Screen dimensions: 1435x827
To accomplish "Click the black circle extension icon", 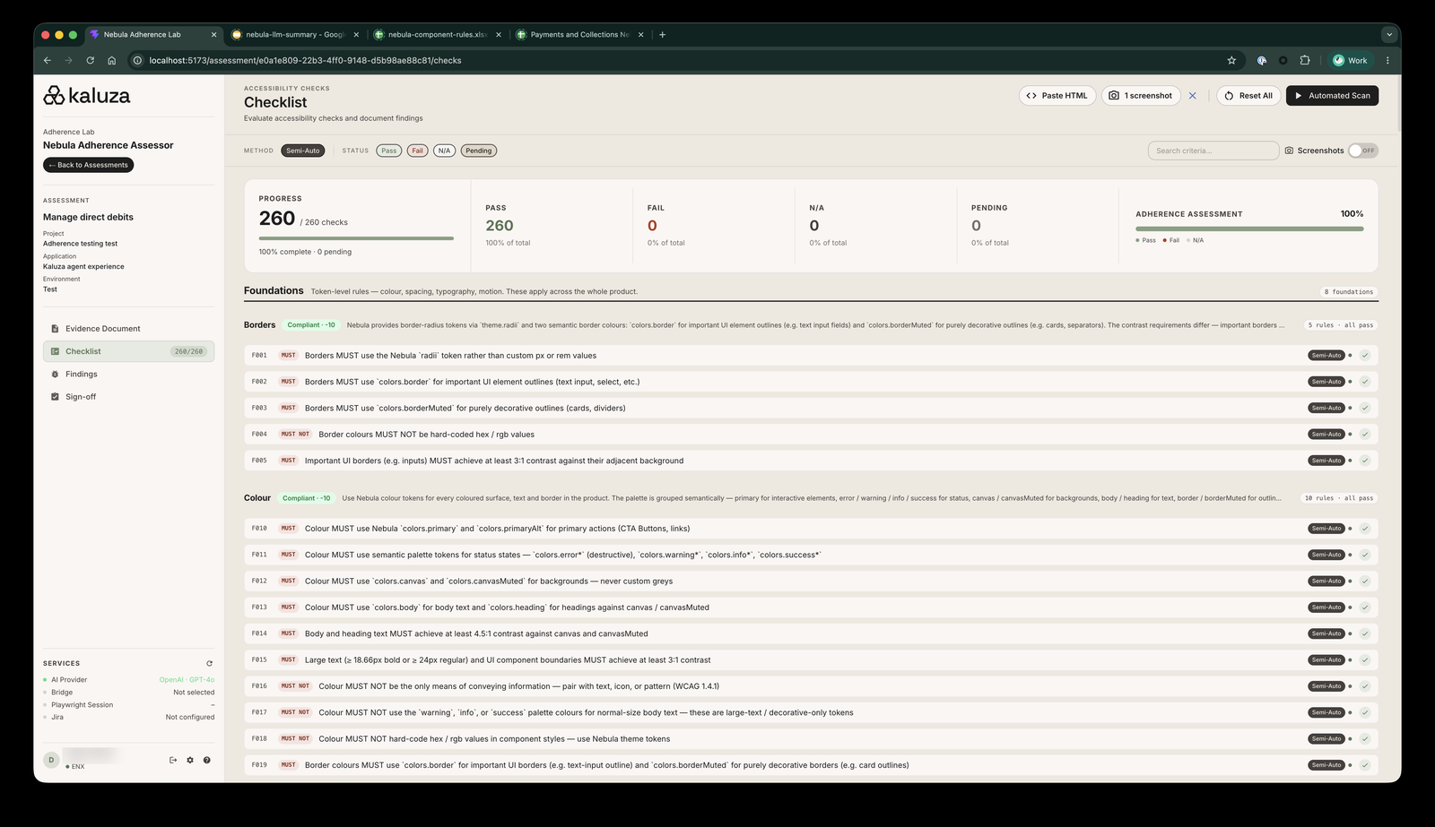I will point(1283,60).
